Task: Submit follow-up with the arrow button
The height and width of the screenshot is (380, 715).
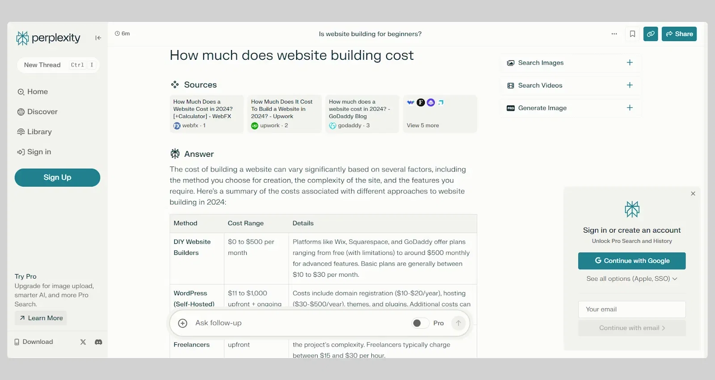Action: click(458, 323)
